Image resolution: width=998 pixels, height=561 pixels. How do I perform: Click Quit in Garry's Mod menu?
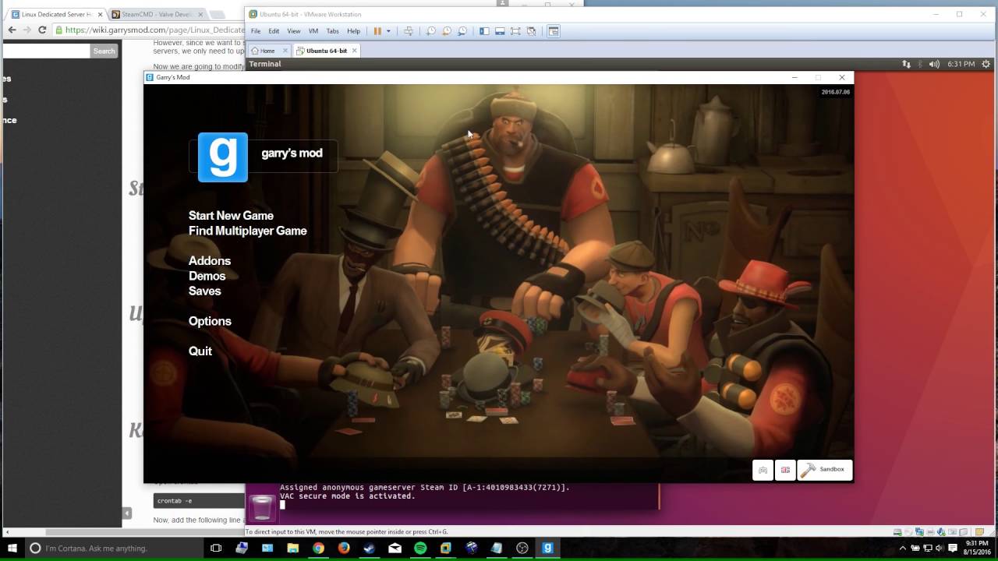(200, 351)
